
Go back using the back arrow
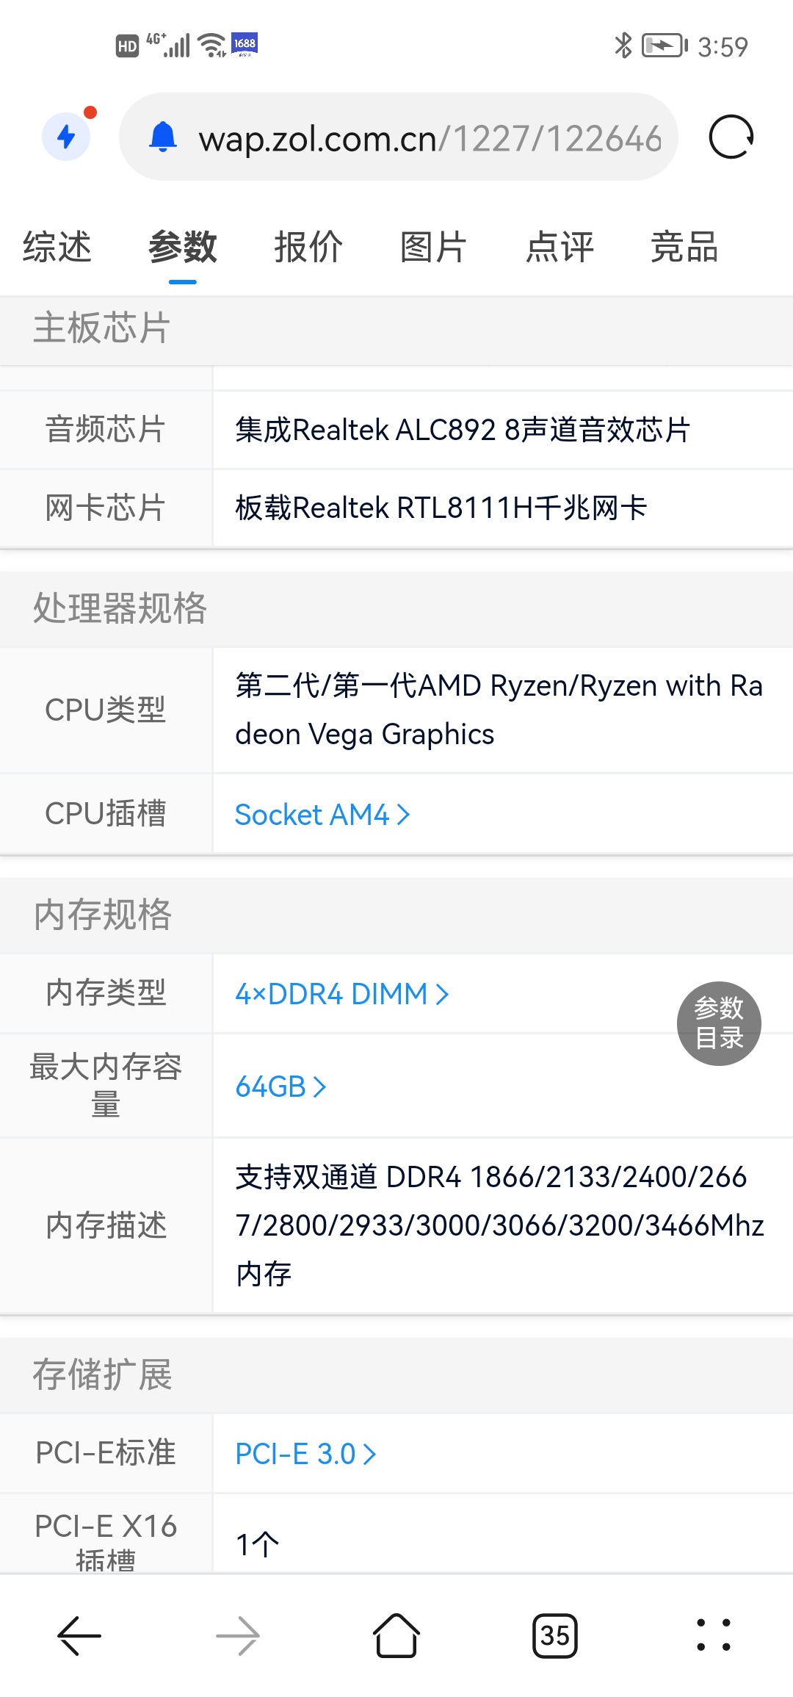point(79,1635)
